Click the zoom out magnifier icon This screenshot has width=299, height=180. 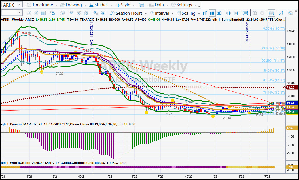262,13
